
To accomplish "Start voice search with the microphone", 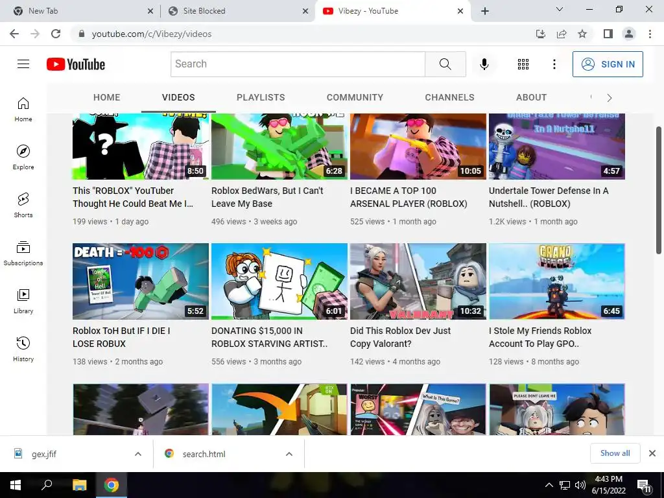I will point(484,64).
